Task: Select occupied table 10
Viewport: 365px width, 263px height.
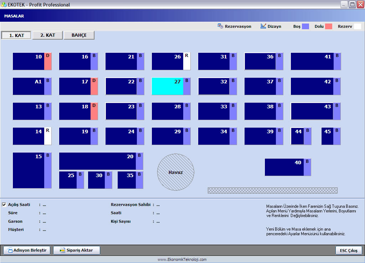Action: coord(32,61)
